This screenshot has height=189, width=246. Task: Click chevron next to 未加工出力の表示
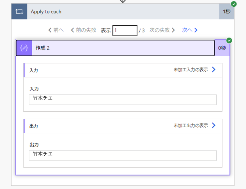coord(214,126)
